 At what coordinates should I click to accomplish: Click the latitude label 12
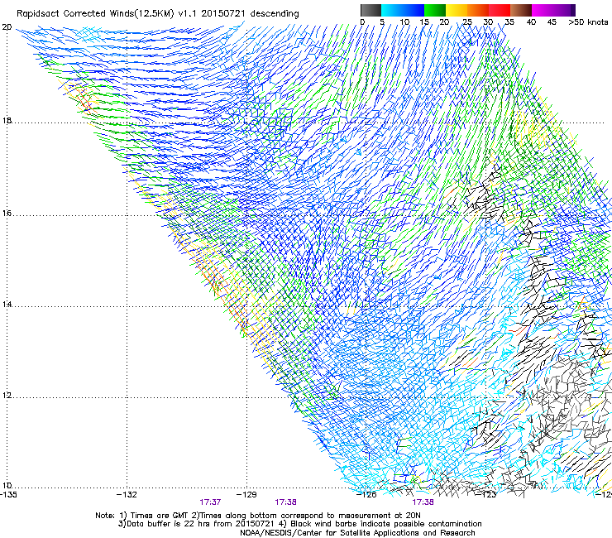(x=7, y=396)
